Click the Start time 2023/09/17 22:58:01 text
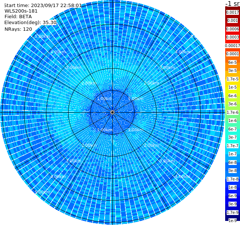 pyautogui.click(x=43, y=5)
